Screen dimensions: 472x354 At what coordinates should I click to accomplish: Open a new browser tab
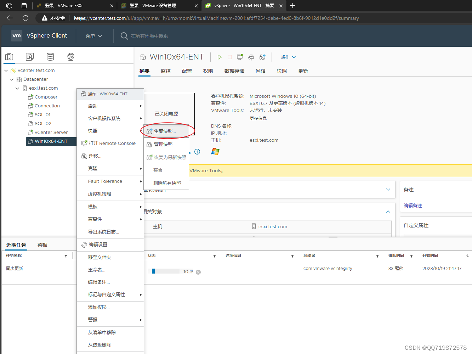[x=293, y=6]
